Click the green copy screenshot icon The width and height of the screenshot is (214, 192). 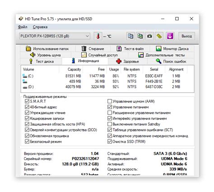point(140,36)
